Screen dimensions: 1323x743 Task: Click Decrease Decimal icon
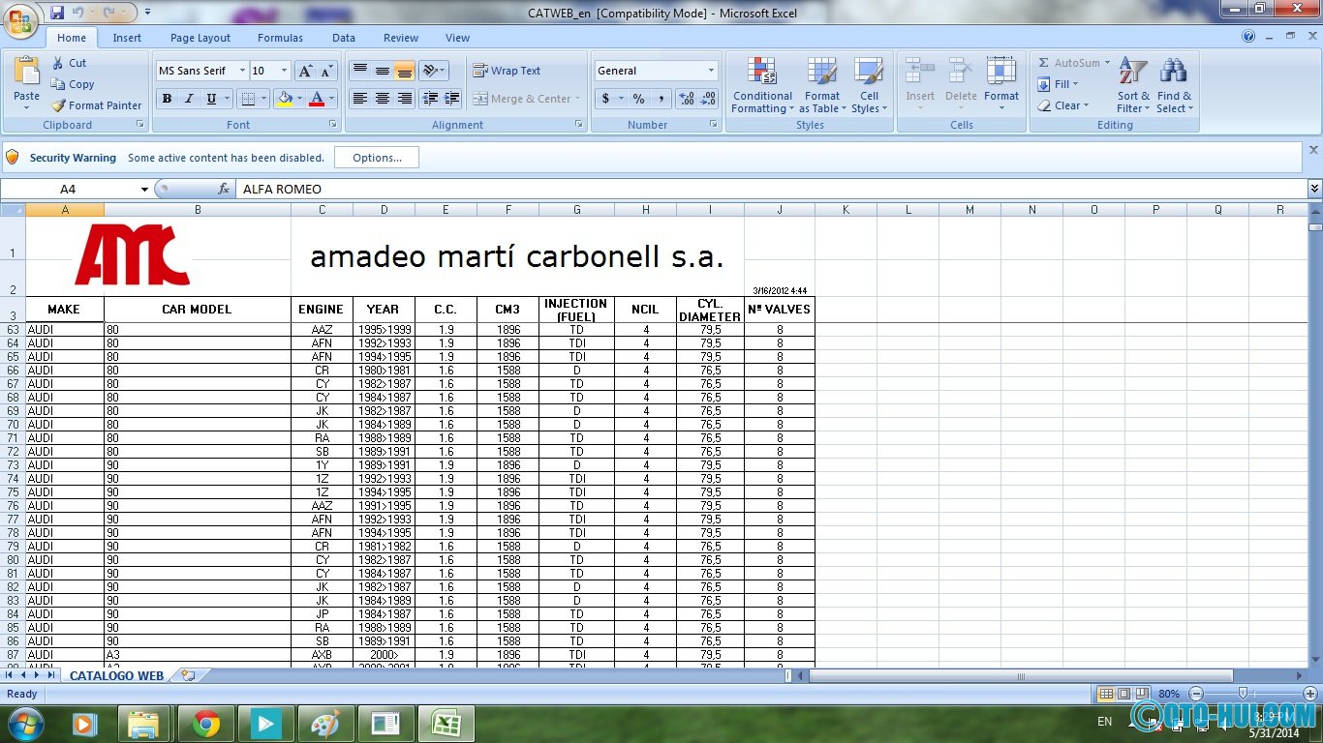pyautogui.click(x=708, y=99)
